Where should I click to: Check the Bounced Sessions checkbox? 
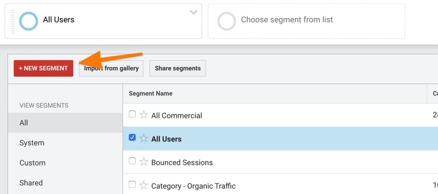[132, 161]
